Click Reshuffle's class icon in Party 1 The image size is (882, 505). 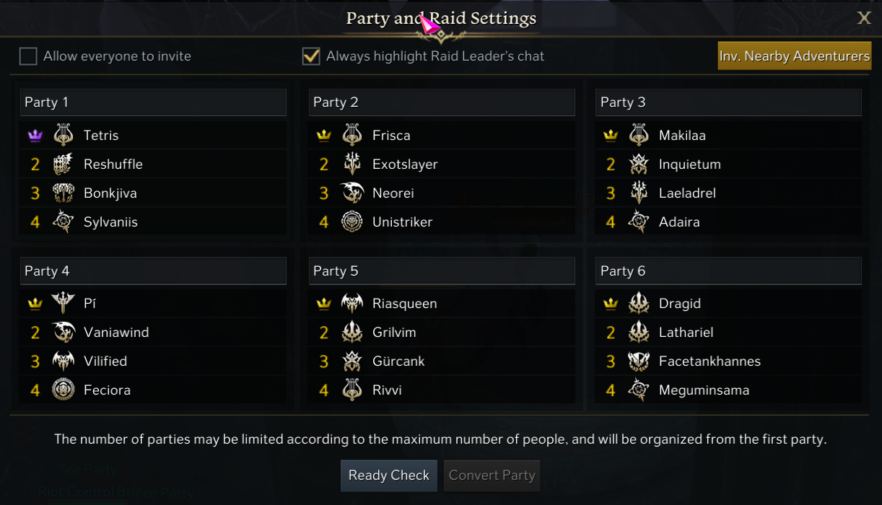tap(64, 164)
